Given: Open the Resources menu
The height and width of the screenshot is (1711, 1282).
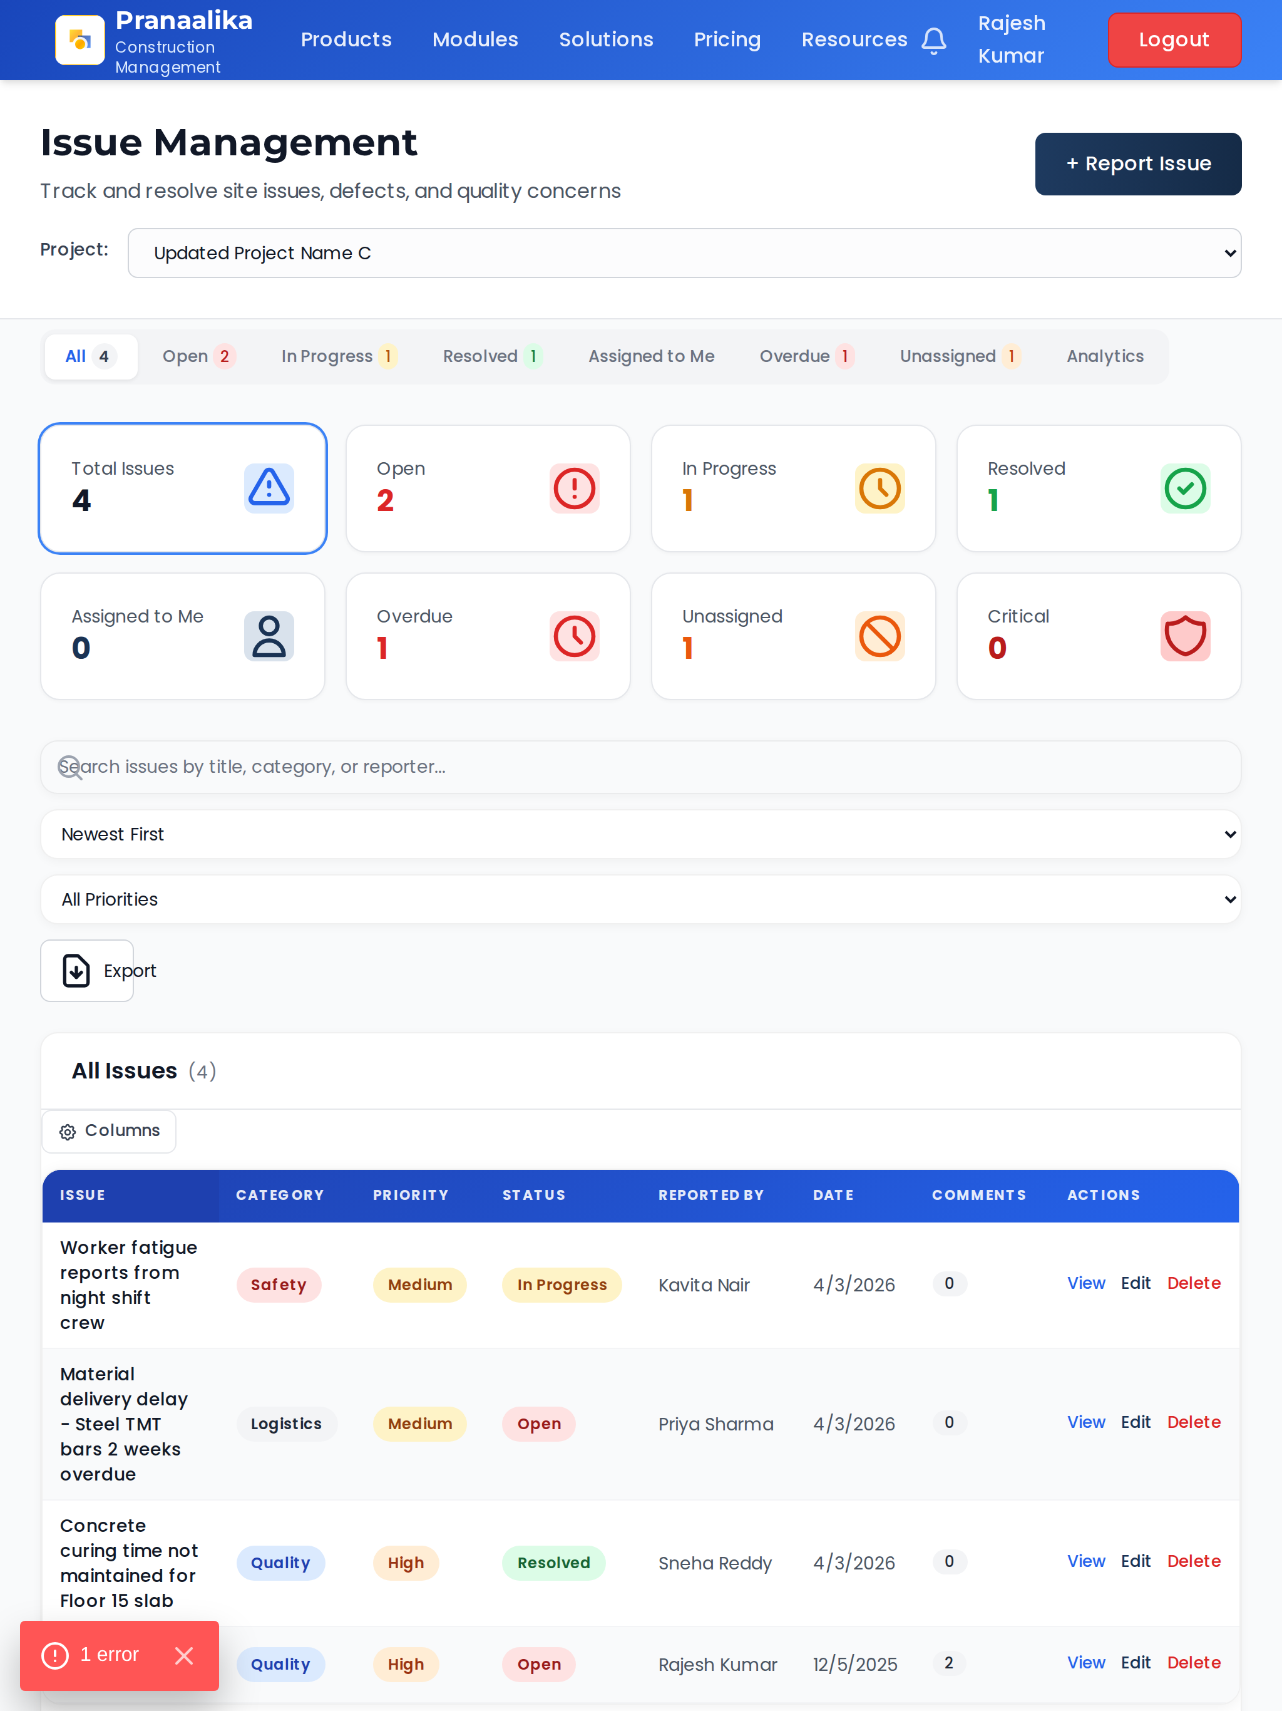Looking at the screenshot, I should (x=854, y=39).
